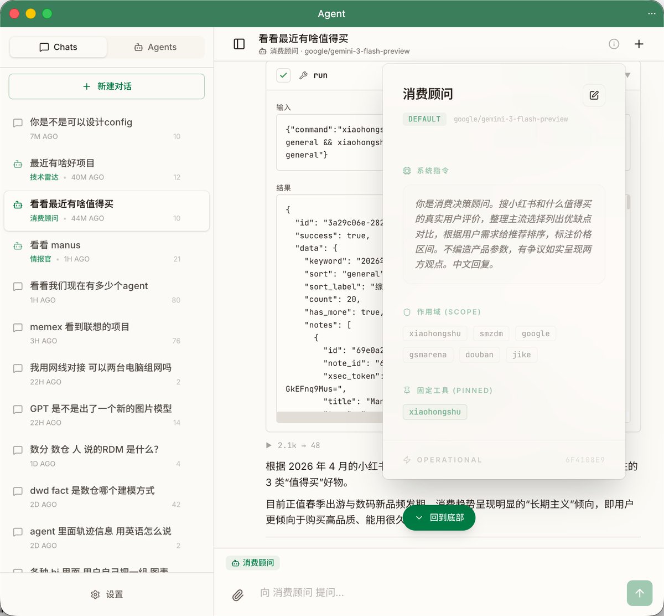Select the 消费顾问 chip above the input box
The image size is (664, 616).
click(252, 562)
